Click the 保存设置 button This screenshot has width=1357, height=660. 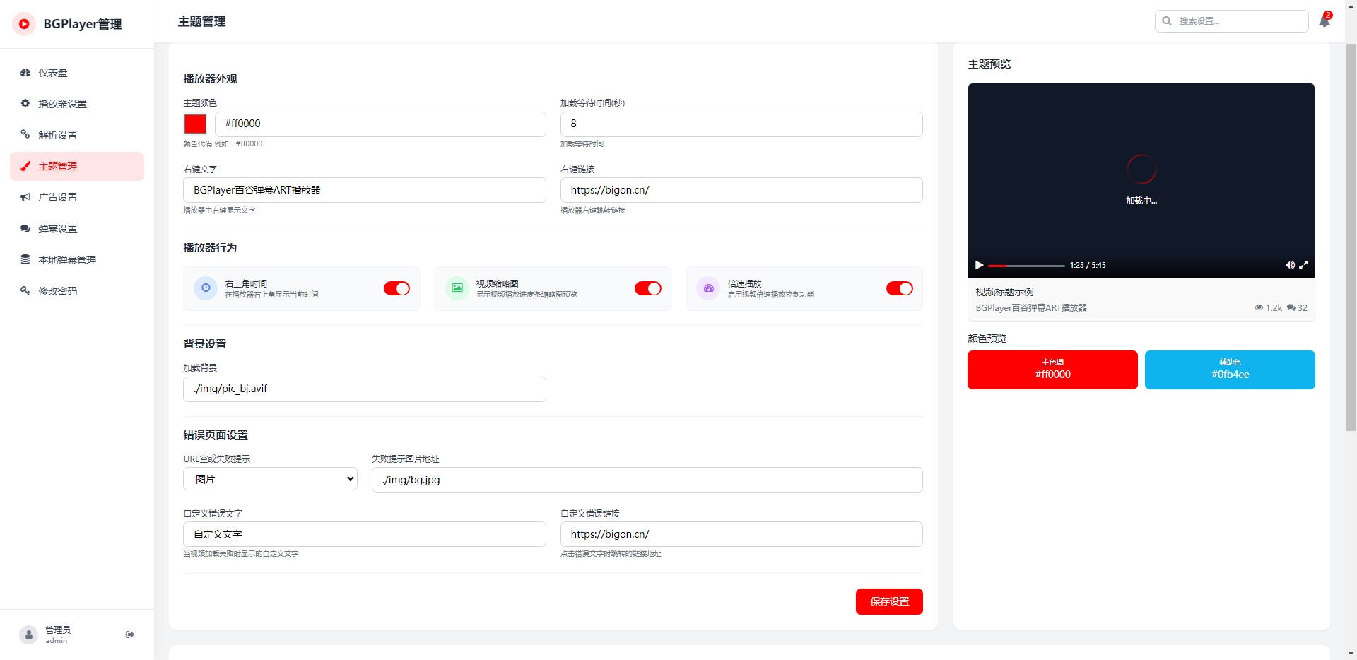[x=889, y=601]
